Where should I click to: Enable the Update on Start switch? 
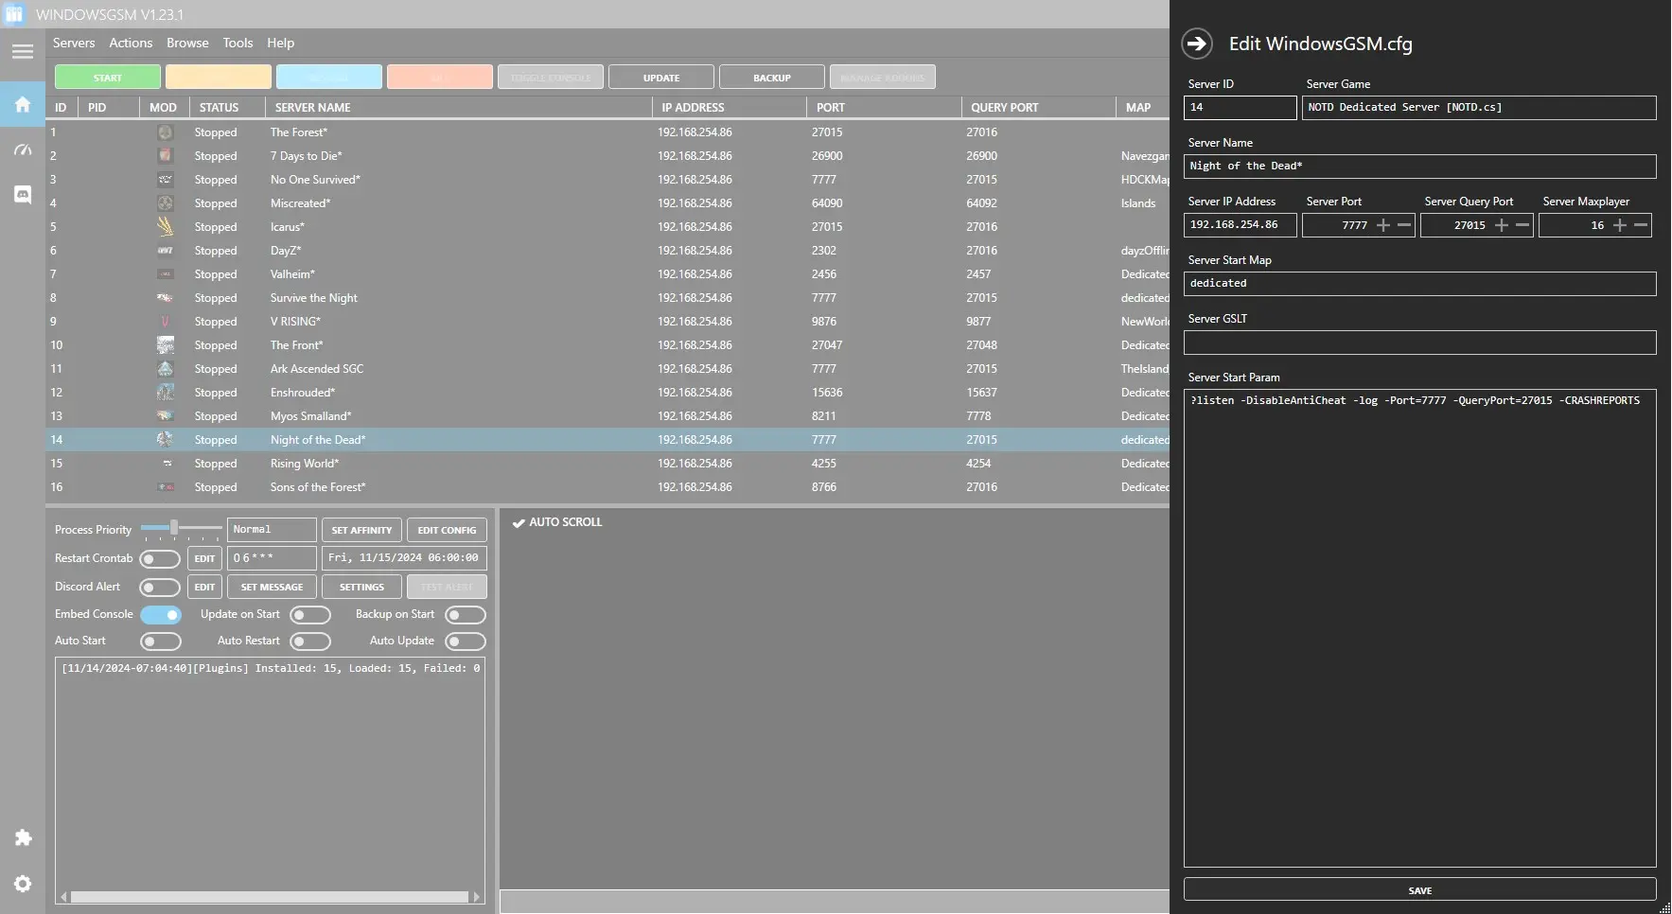click(x=310, y=615)
